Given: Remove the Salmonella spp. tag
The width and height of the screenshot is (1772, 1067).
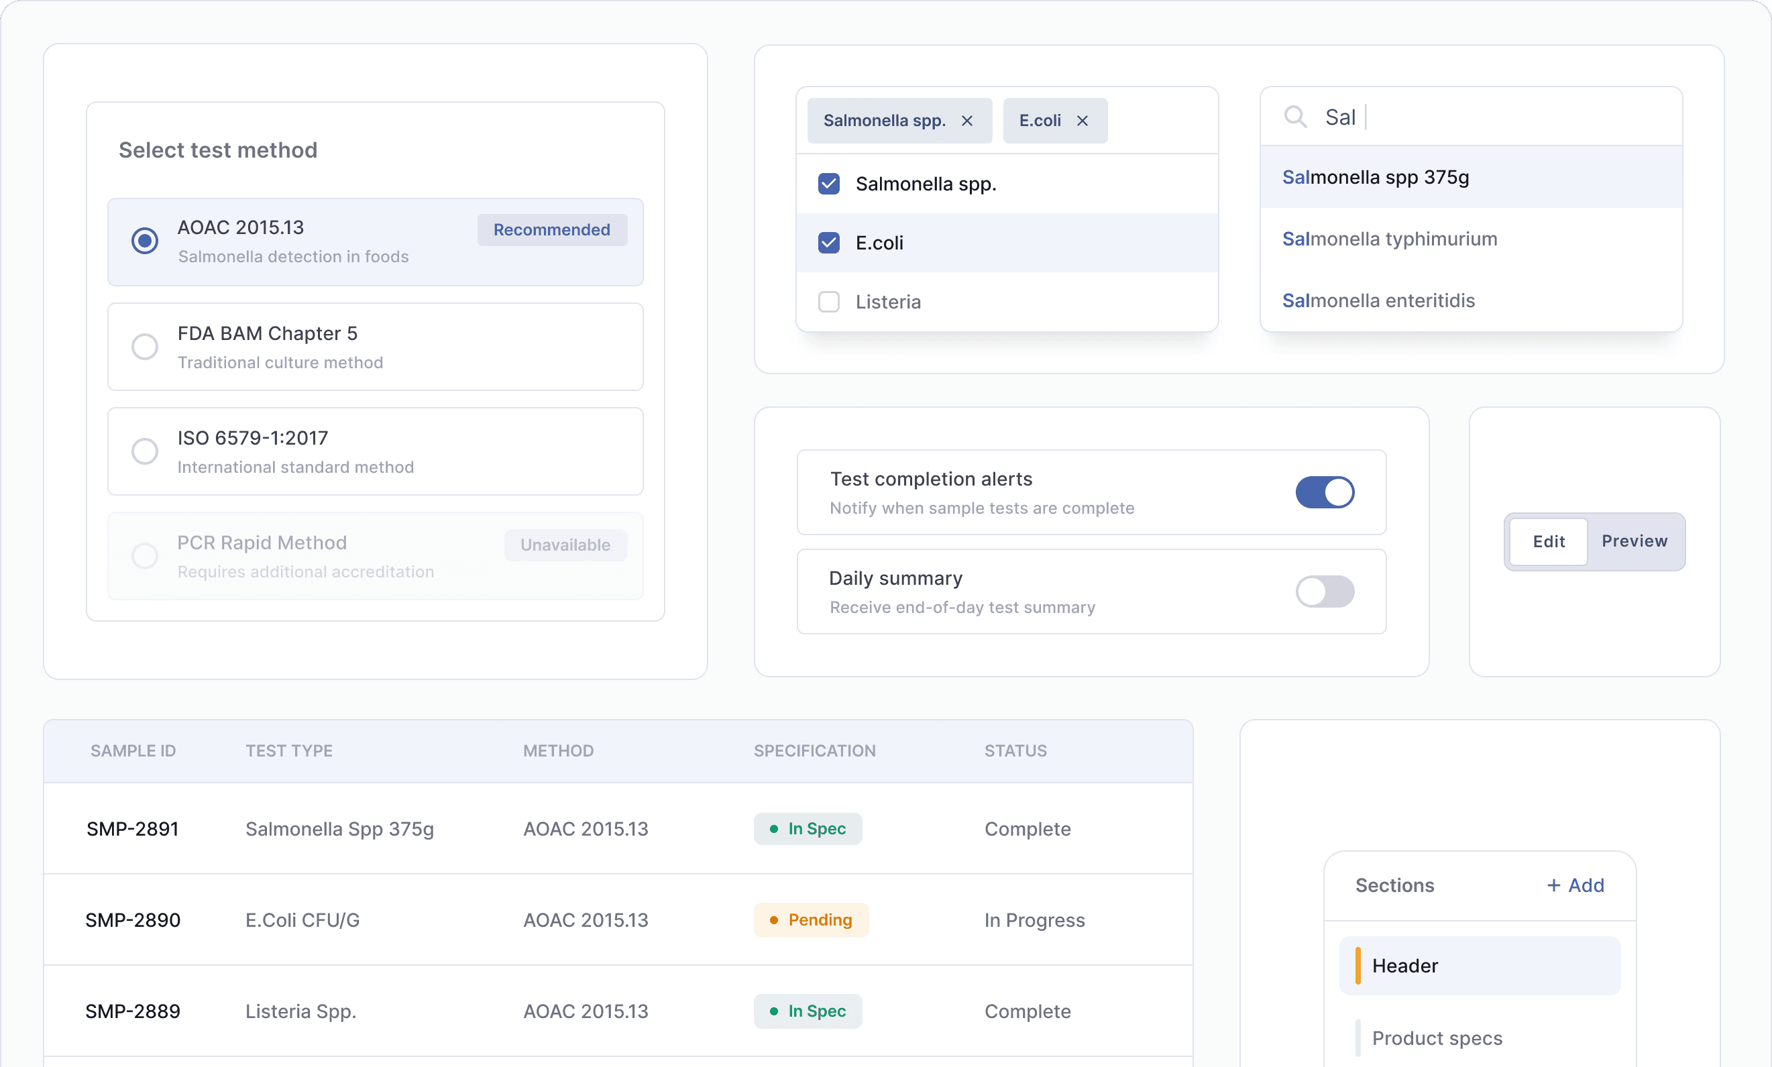Looking at the screenshot, I should pyautogui.click(x=967, y=121).
